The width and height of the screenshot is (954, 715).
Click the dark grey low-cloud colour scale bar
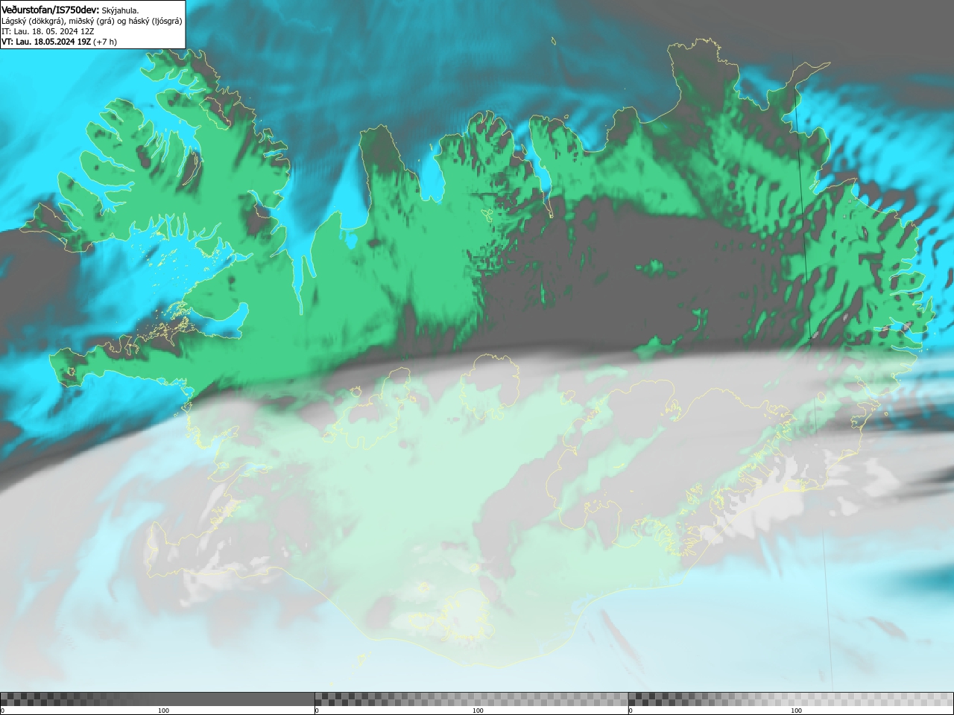[157, 699]
